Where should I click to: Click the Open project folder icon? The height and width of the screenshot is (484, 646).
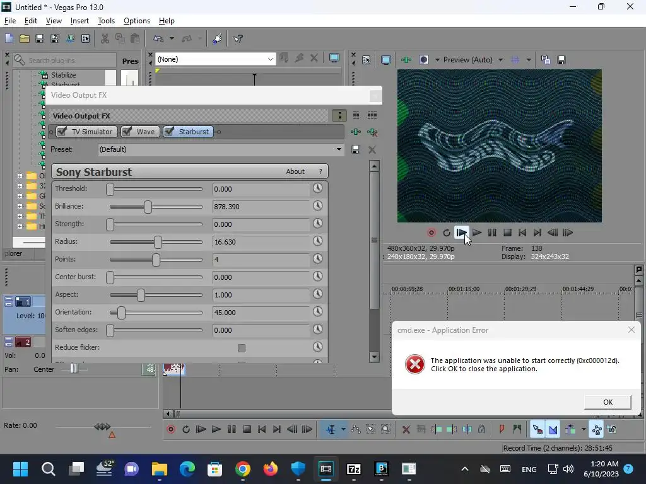click(x=25, y=38)
